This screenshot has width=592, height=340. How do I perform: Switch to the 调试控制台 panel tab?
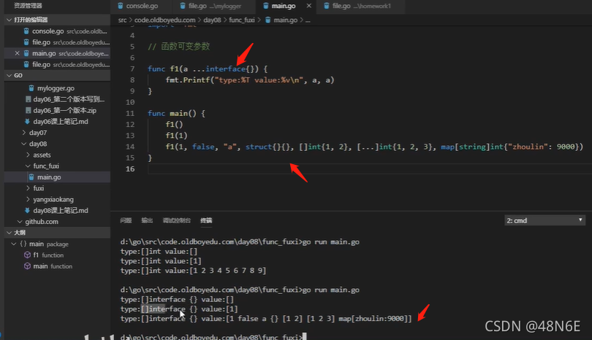coord(176,220)
